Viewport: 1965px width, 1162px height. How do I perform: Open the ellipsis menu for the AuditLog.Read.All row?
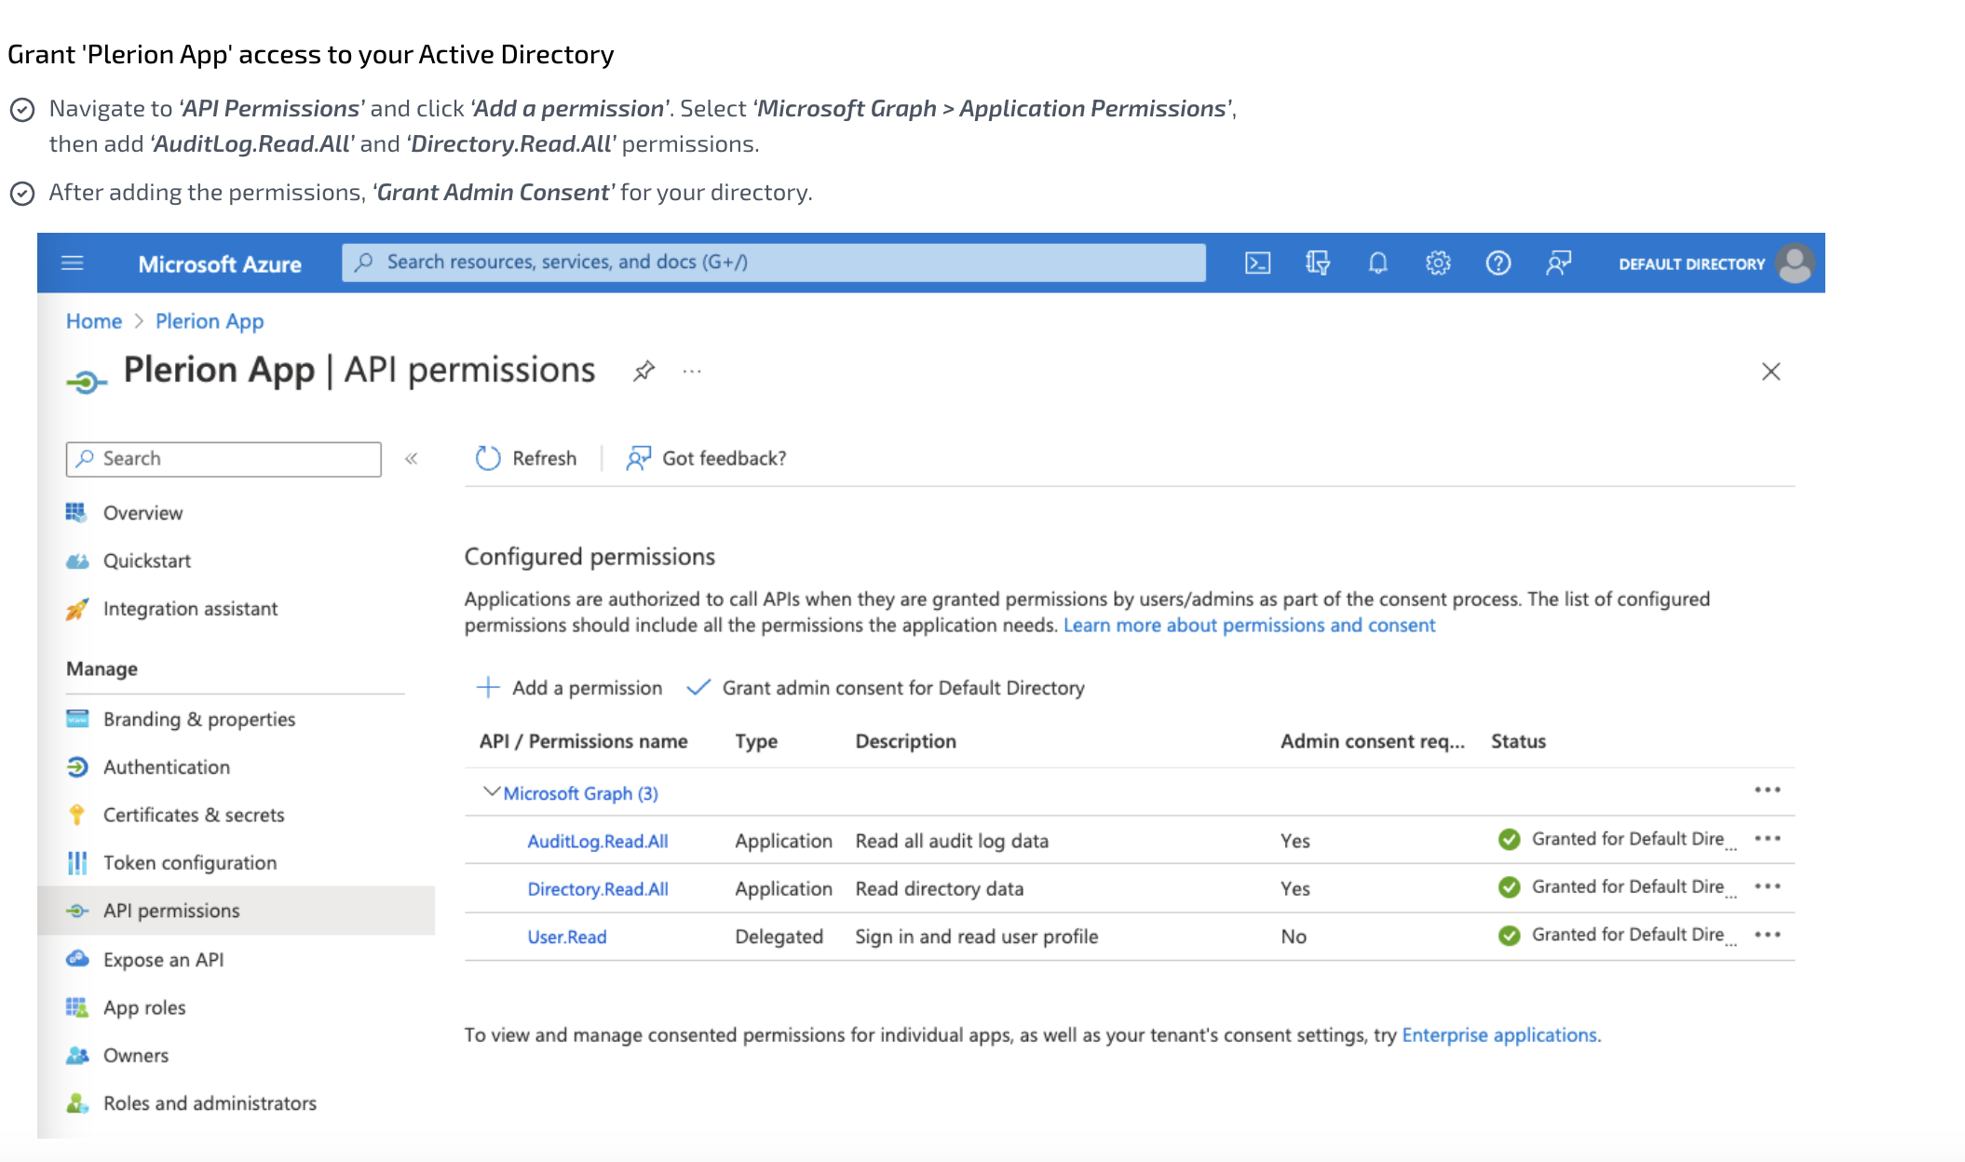tap(1768, 838)
